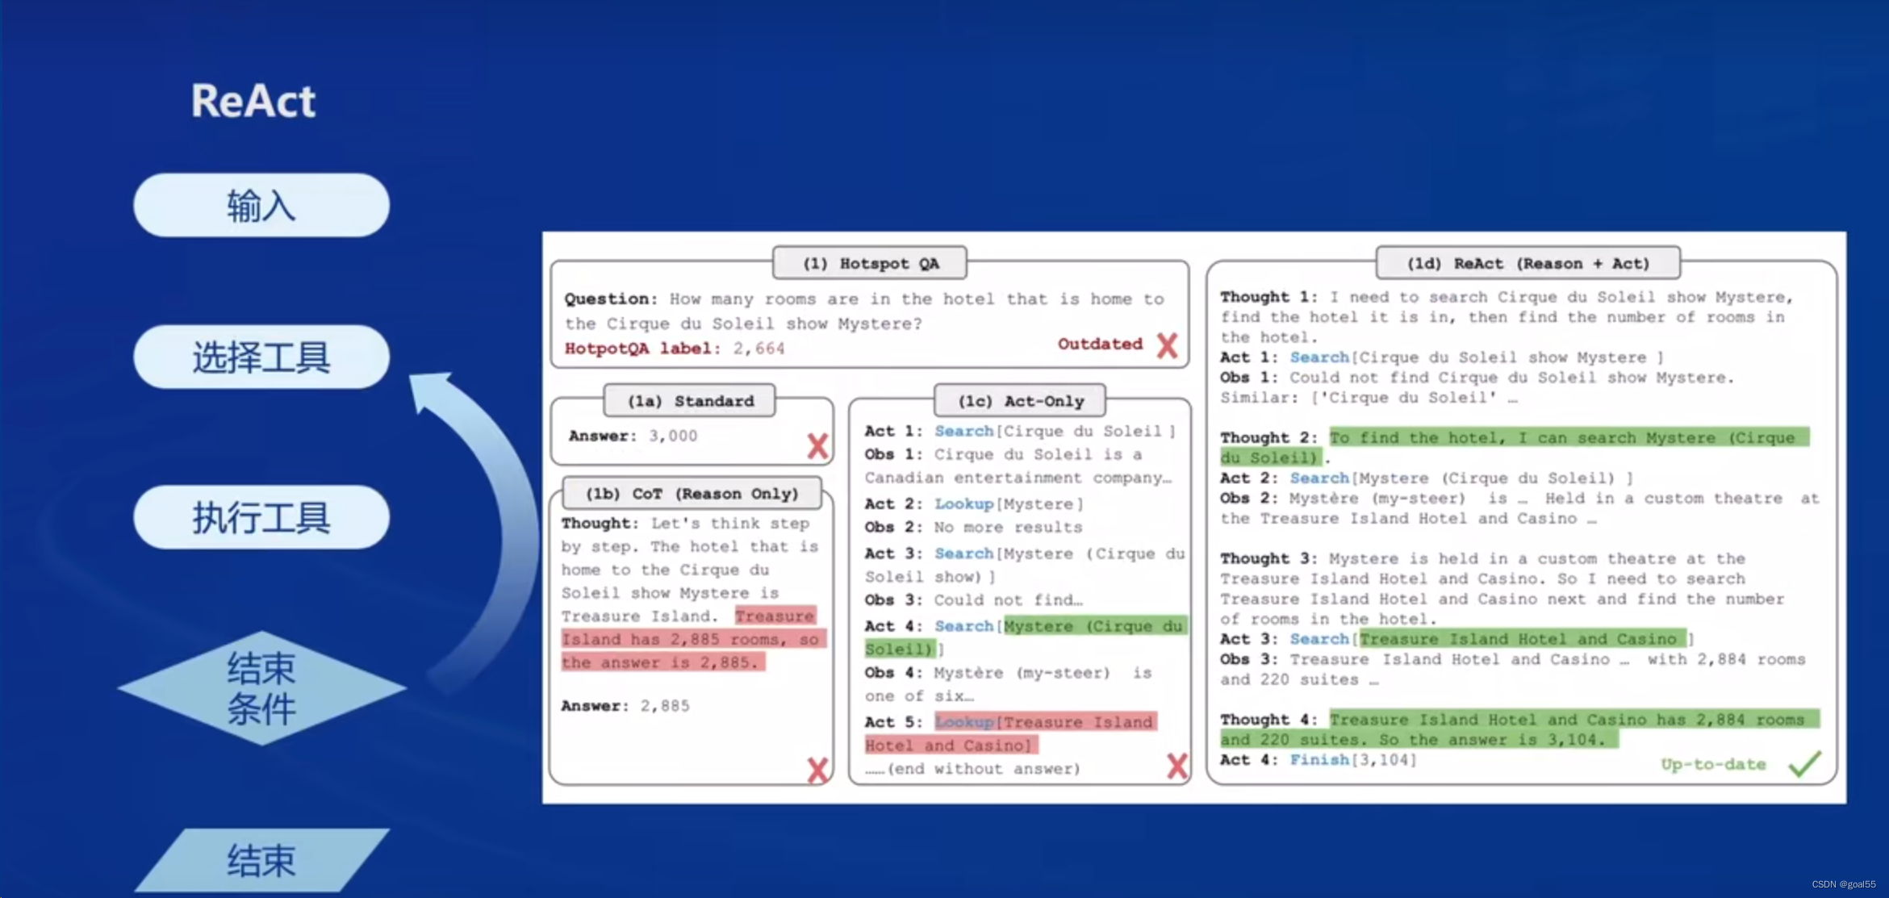Click the red X in Standard box

pos(817,446)
